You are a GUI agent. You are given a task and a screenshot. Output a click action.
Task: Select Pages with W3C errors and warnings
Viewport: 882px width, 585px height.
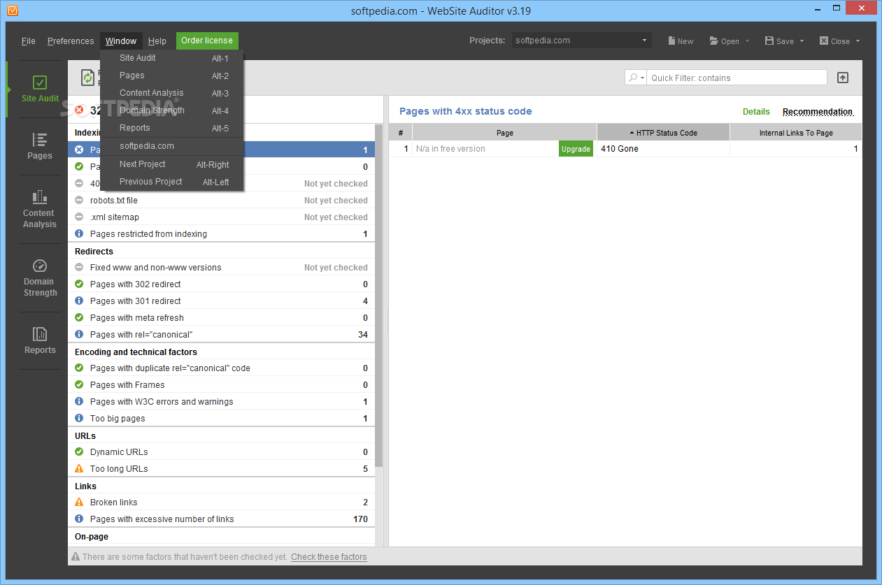click(x=222, y=402)
